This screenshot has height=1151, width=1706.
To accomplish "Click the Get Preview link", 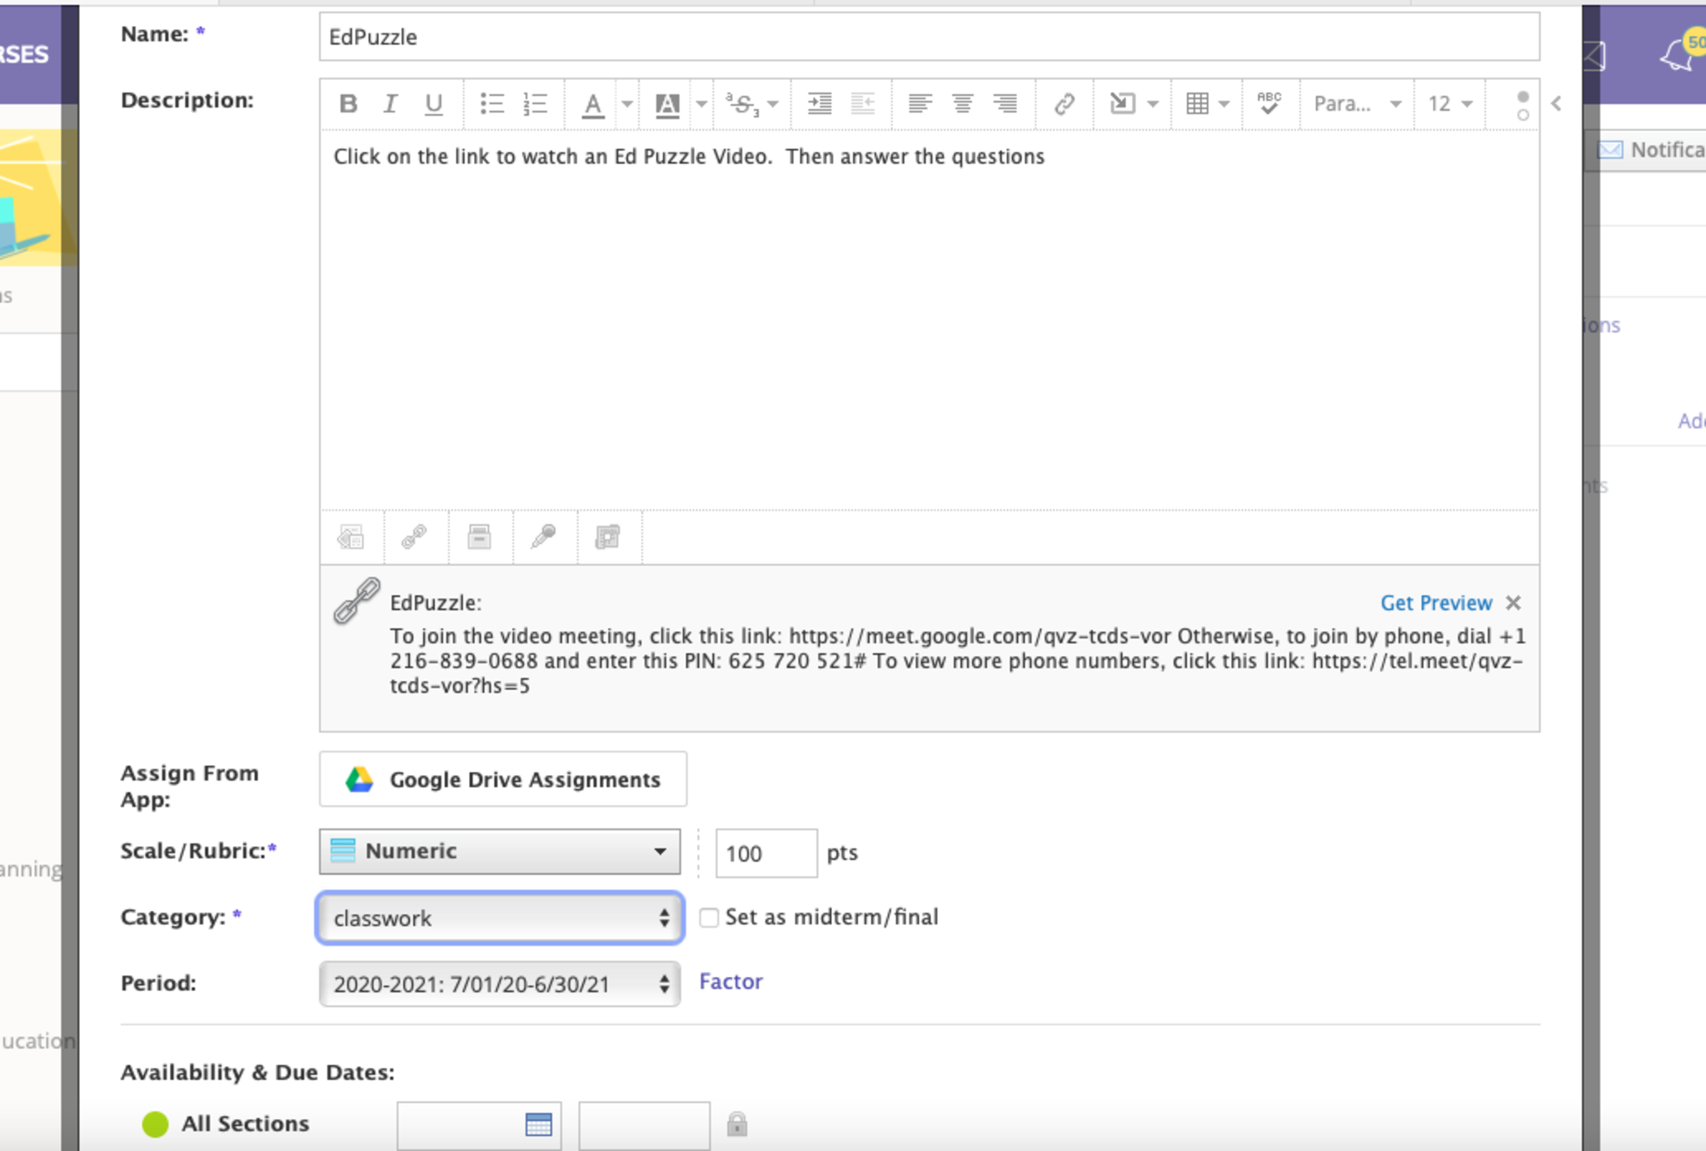I will (x=1435, y=603).
